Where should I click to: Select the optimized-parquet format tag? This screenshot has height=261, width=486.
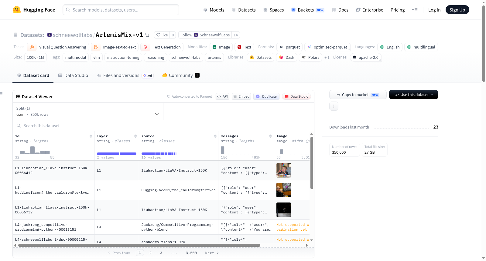point(327,47)
